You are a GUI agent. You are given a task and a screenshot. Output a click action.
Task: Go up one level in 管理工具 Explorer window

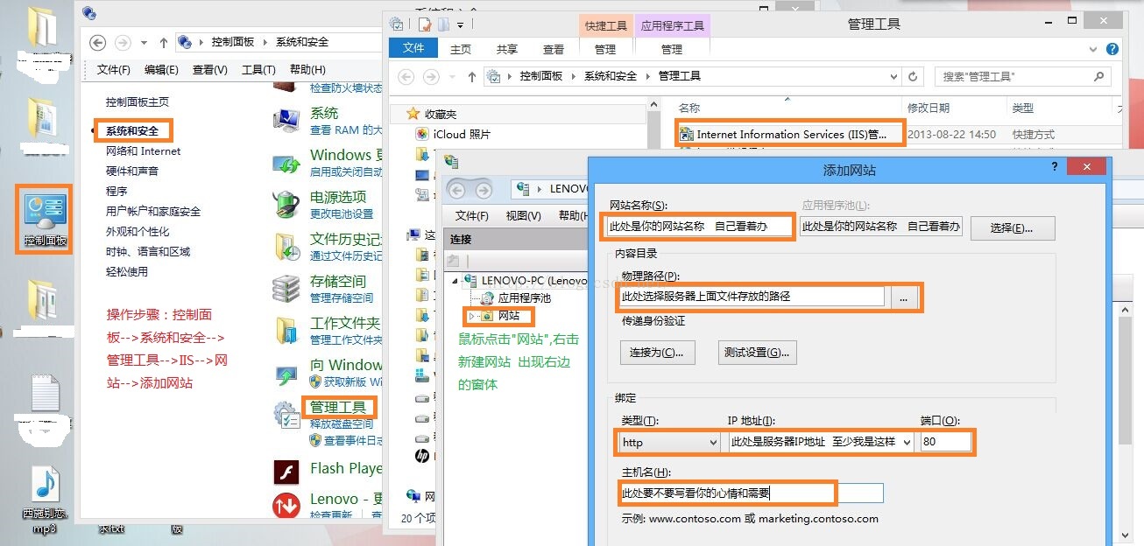[x=471, y=77]
